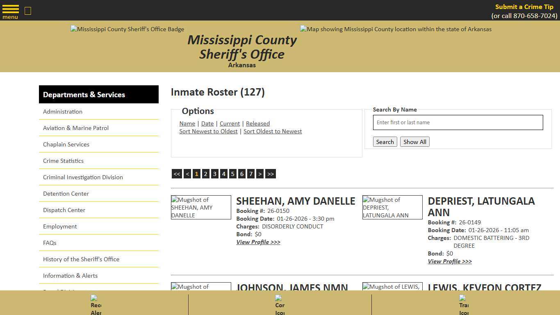Select the Released inmates filter
The width and height of the screenshot is (560, 315).
[x=257, y=123]
